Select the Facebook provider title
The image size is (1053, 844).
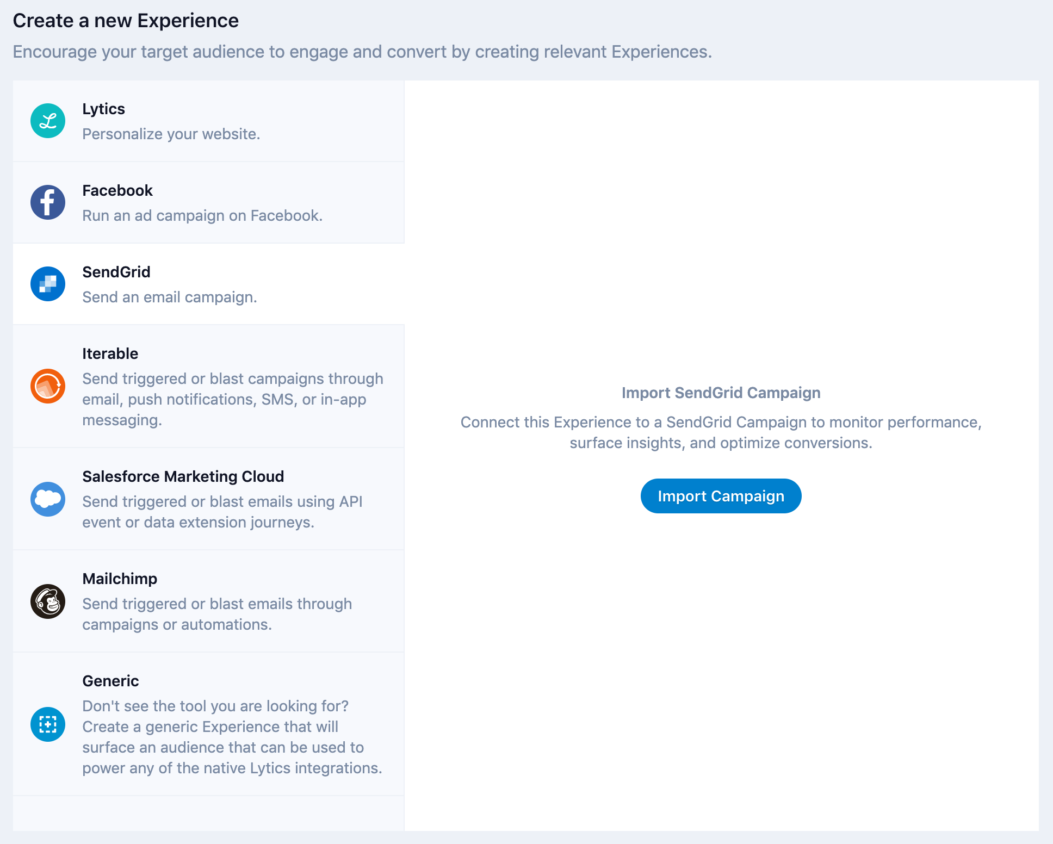pos(117,190)
